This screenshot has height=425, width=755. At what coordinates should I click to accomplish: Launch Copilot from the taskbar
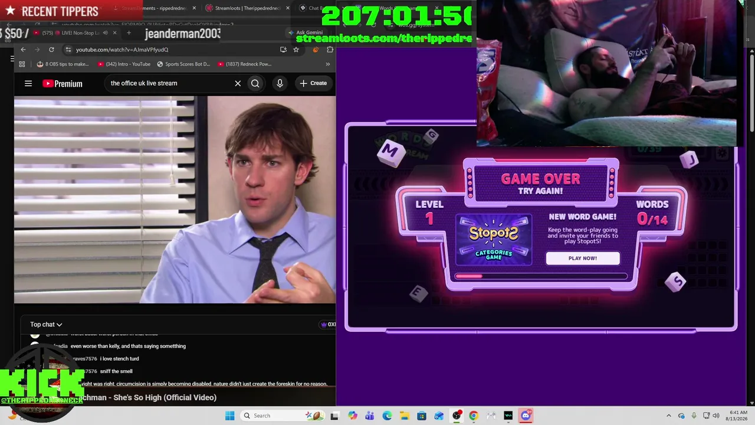coord(352,416)
